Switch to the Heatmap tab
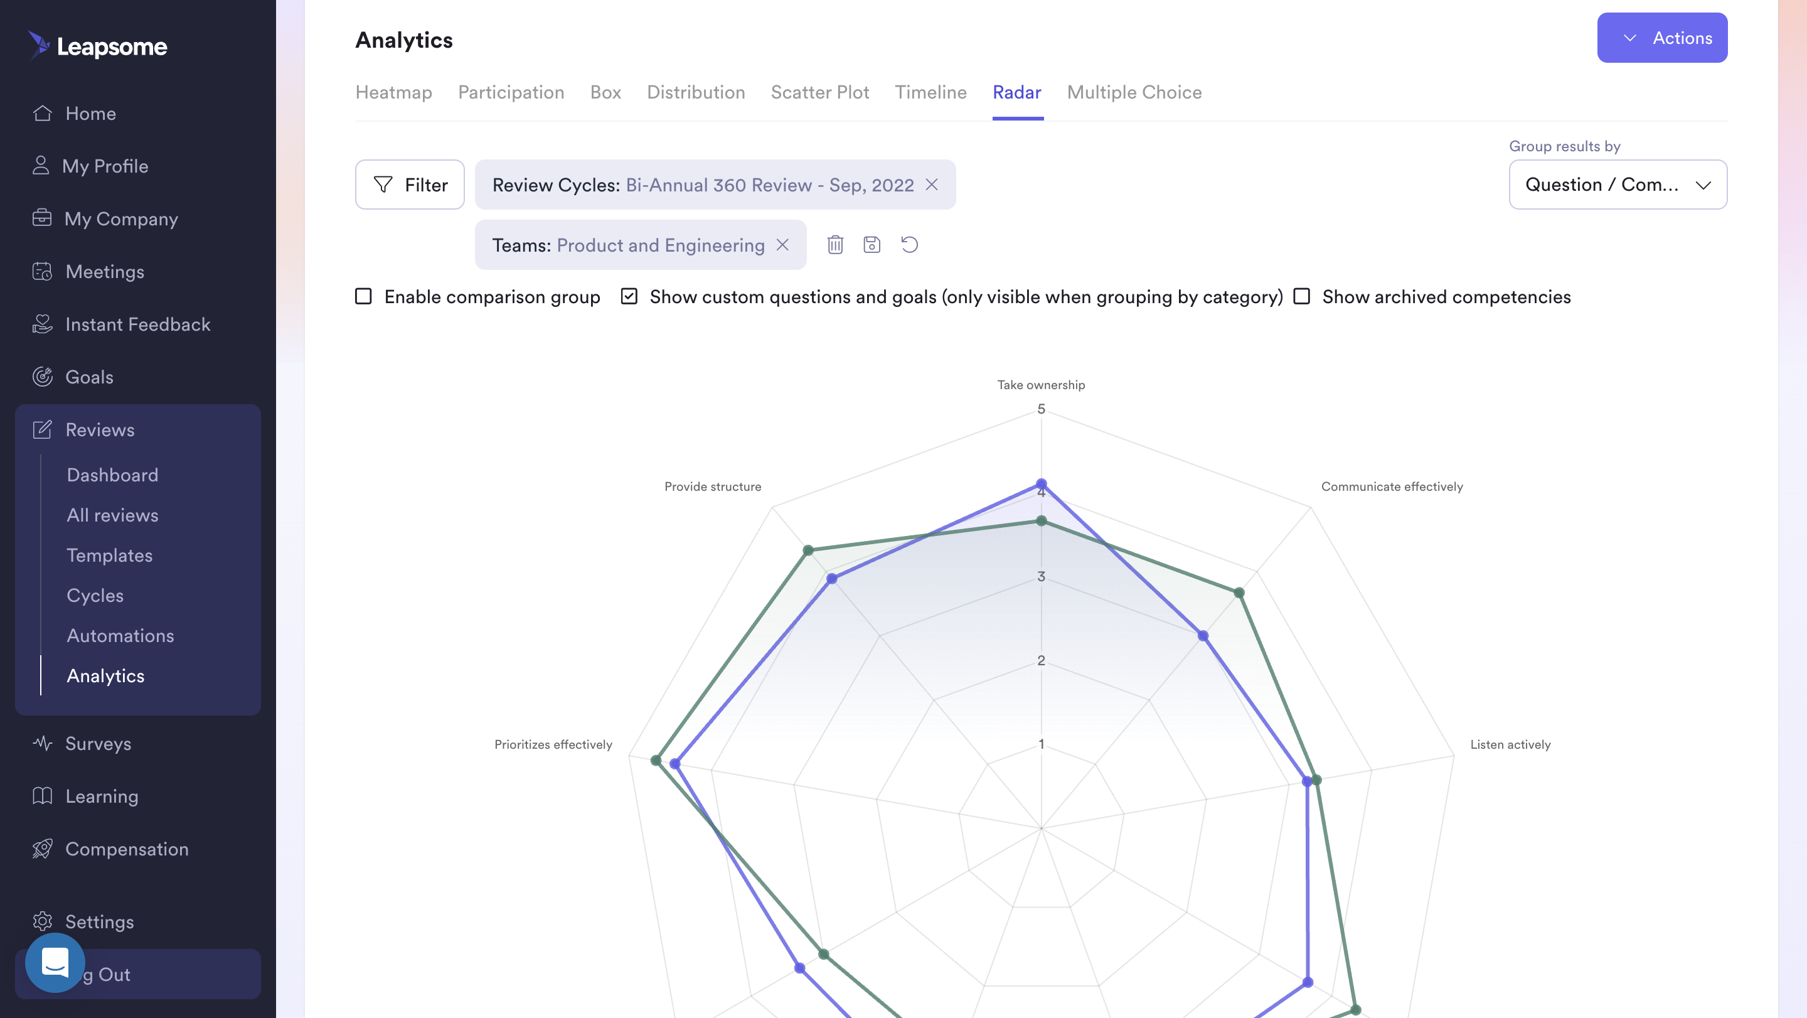The height and width of the screenshot is (1018, 1807). (393, 92)
